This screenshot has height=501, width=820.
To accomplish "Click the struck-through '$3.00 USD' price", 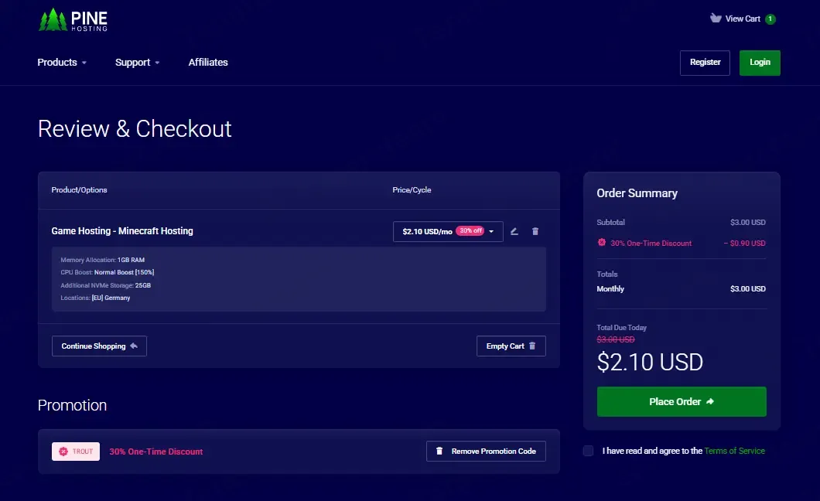I will [x=616, y=339].
